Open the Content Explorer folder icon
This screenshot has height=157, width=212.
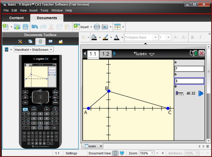tap(61, 42)
